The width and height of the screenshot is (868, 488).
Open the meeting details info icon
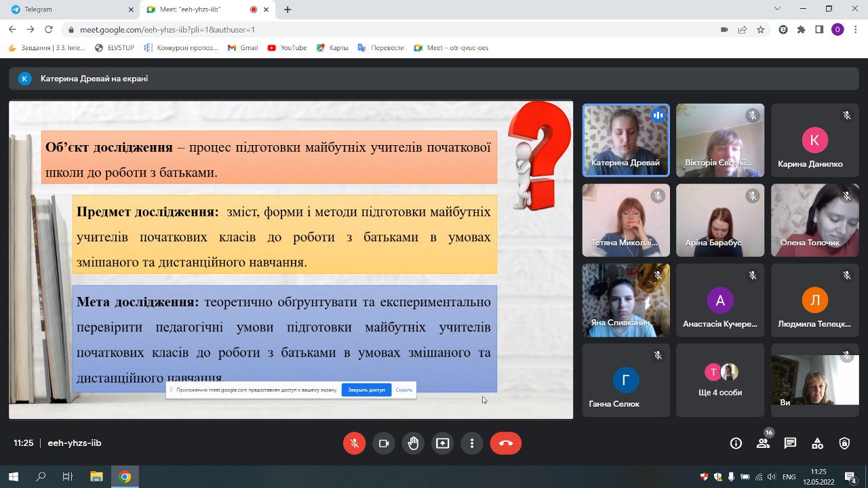pos(736,443)
